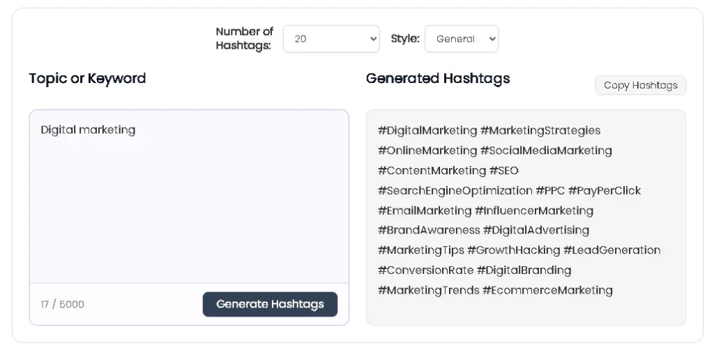The width and height of the screenshot is (714, 350).
Task: Click the #DigitalMarketing hashtag in results
Action: 427,130
